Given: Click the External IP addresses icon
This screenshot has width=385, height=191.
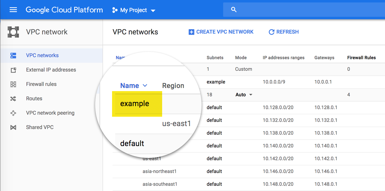Looking at the screenshot, I should point(13,70).
